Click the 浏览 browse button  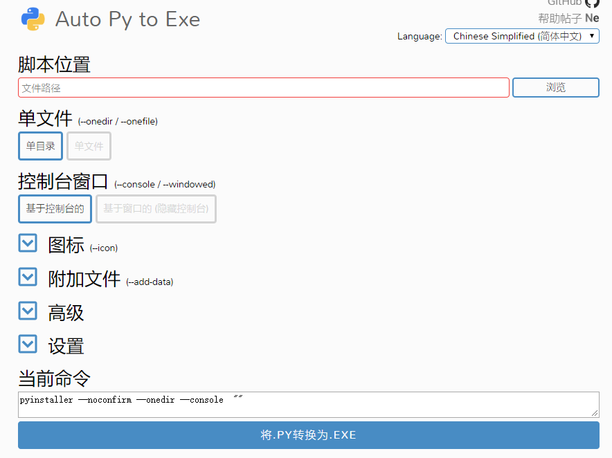pyautogui.click(x=555, y=87)
